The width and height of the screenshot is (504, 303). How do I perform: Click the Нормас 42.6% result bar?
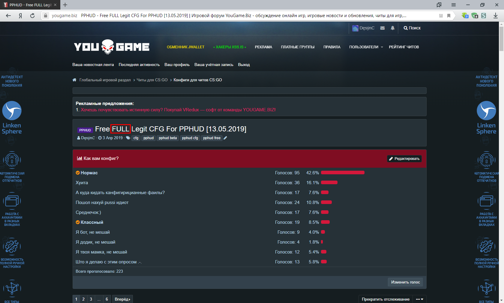point(343,172)
